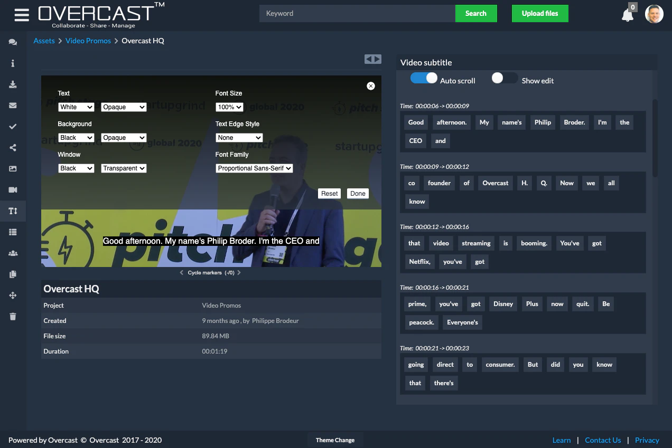Open the Text color White dropdown
This screenshot has height=448, width=672.
point(76,107)
